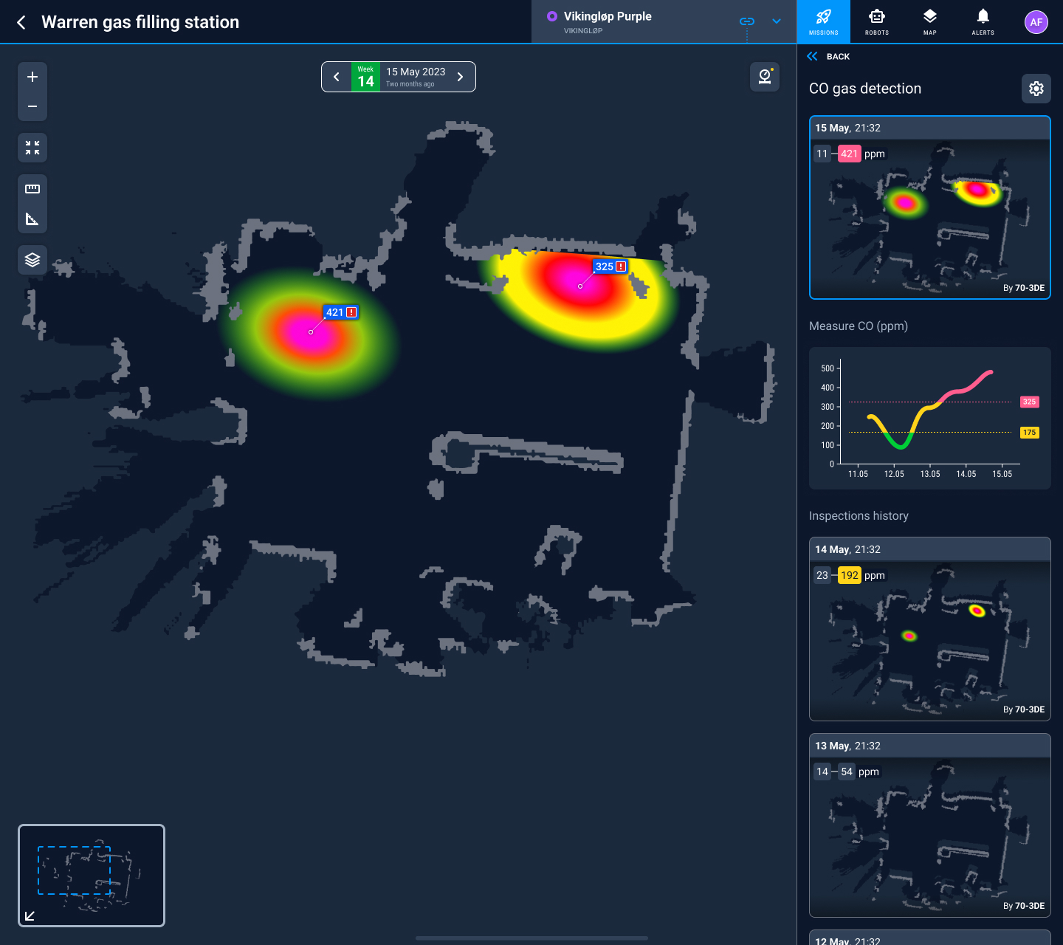Zoom out the map with minus button
This screenshot has height=945, width=1063.
click(x=32, y=106)
